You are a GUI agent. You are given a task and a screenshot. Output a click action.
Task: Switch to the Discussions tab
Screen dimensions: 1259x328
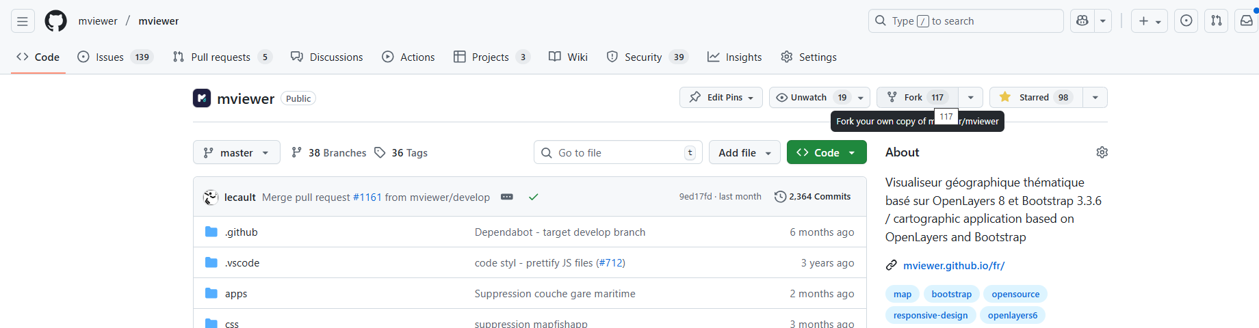tap(327, 57)
